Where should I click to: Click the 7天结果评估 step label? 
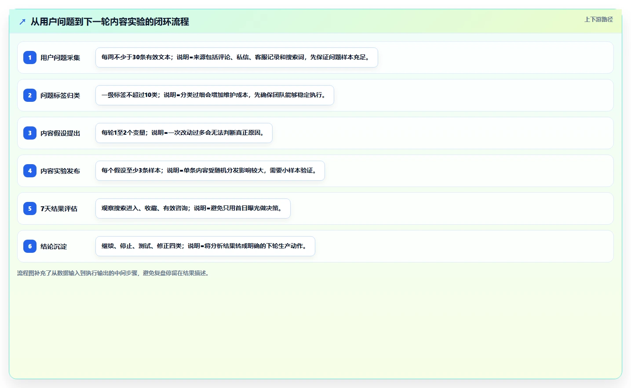59,208
